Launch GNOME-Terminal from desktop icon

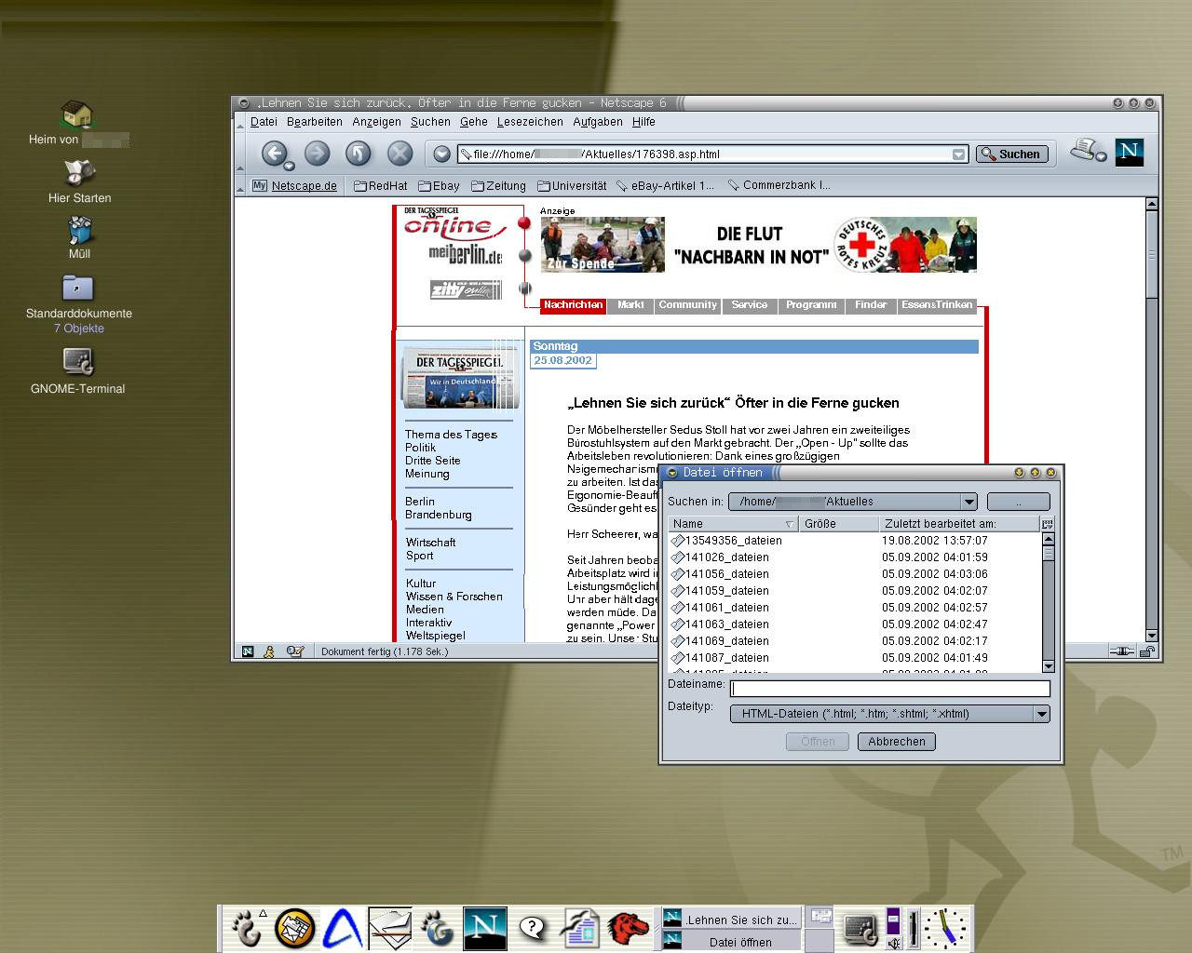click(78, 370)
